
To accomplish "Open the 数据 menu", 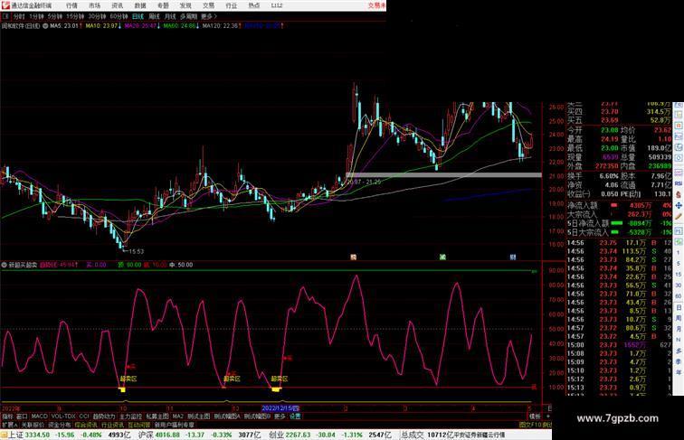I will click(x=140, y=5).
